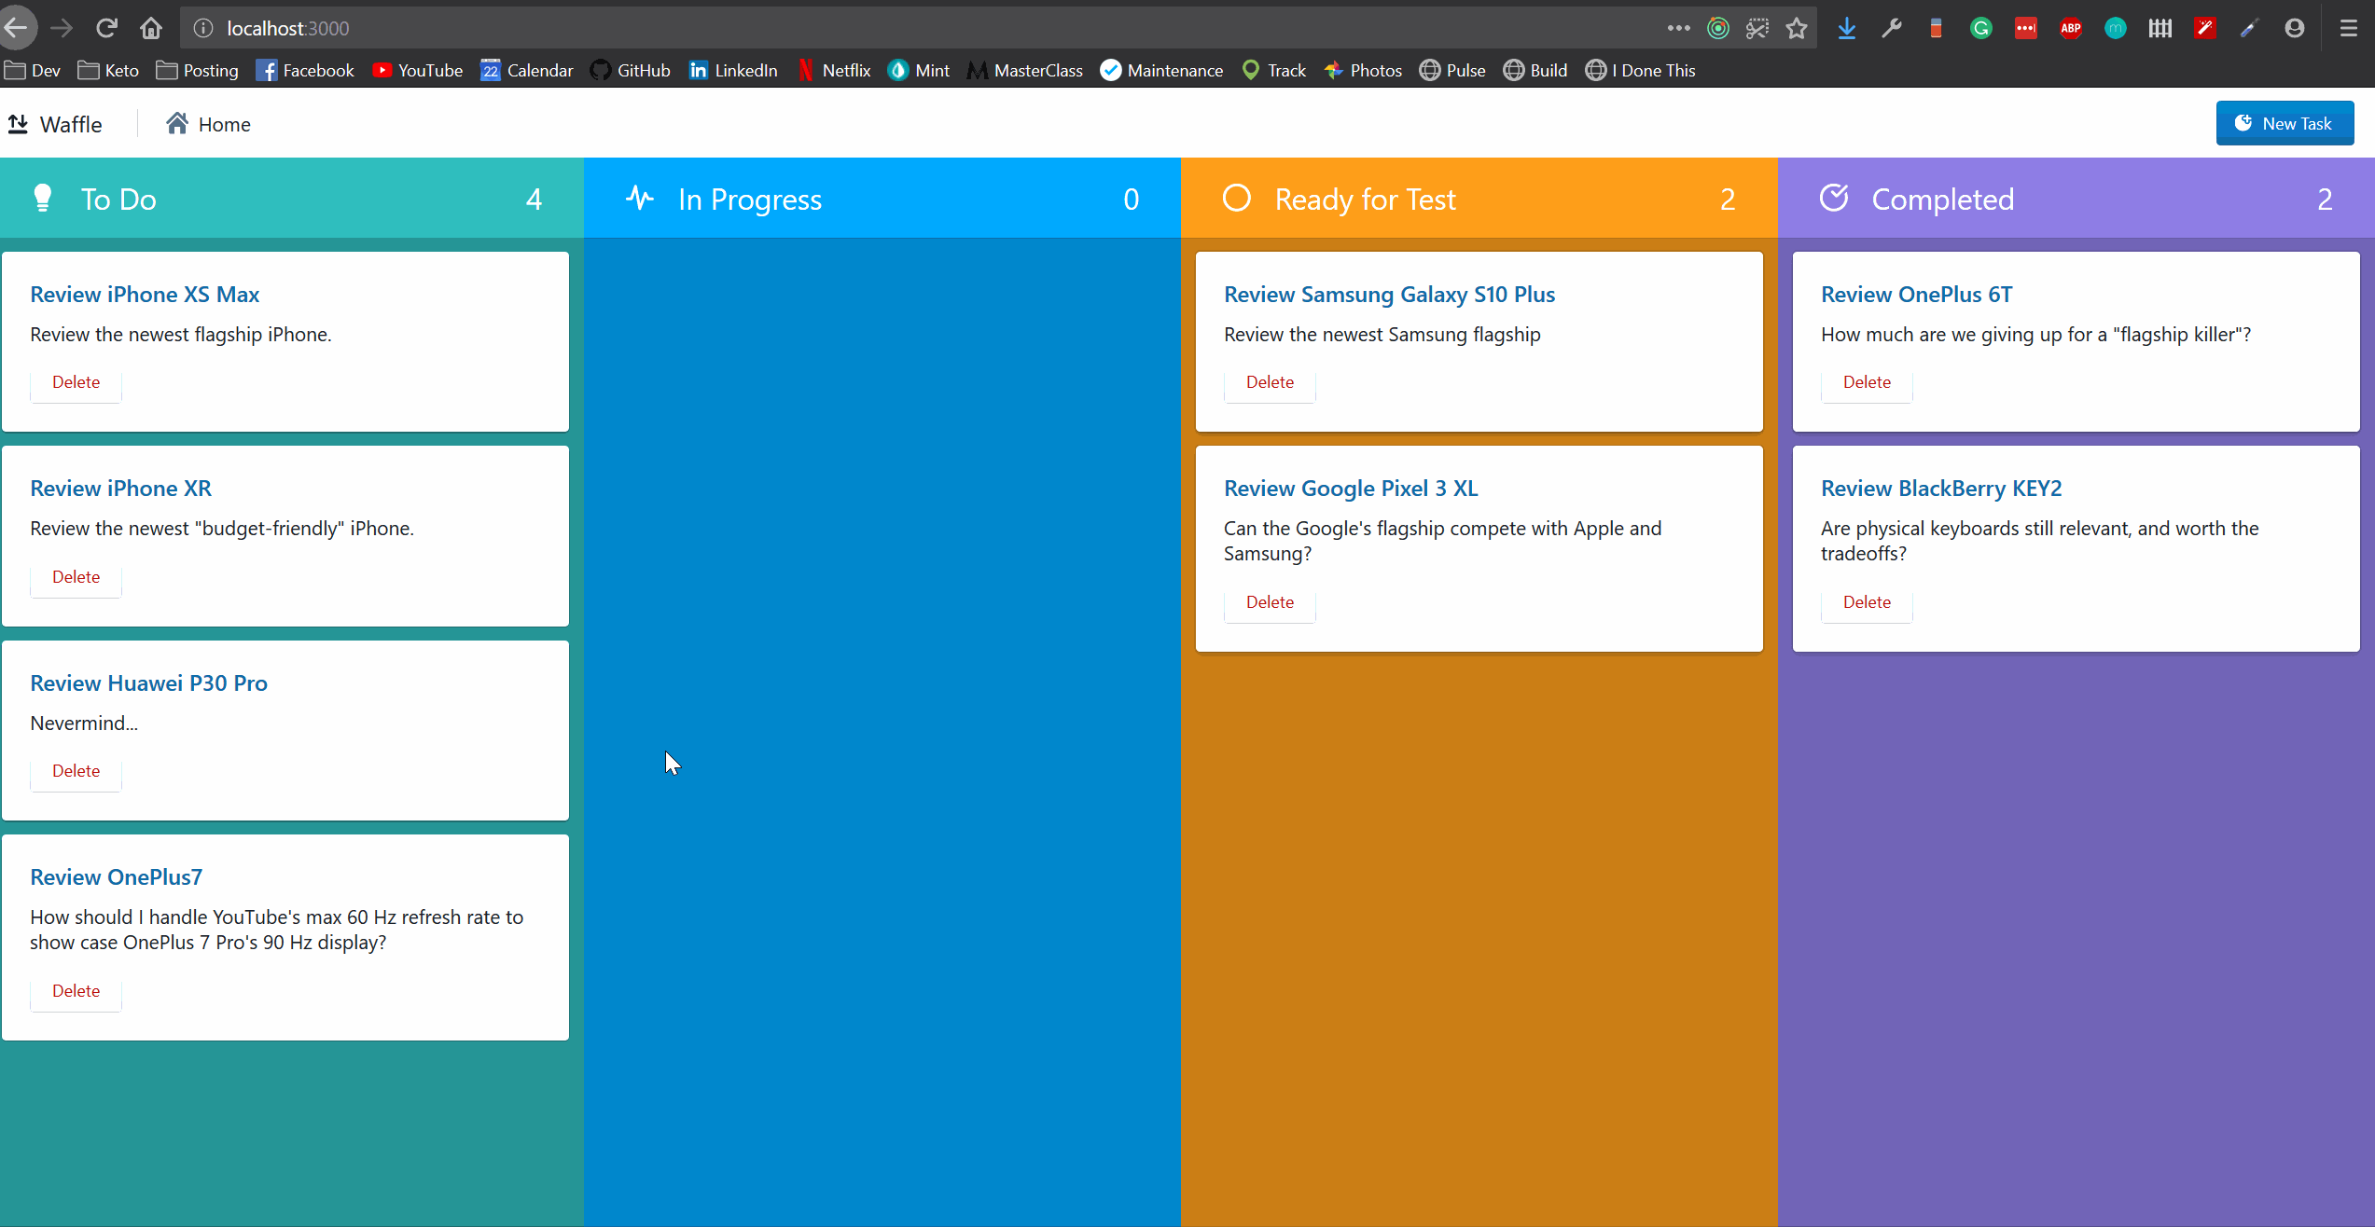Go to Home in the navbar

(x=209, y=124)
